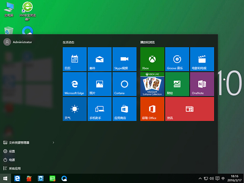Open the 应用商店 Store tile

point(124,109)
